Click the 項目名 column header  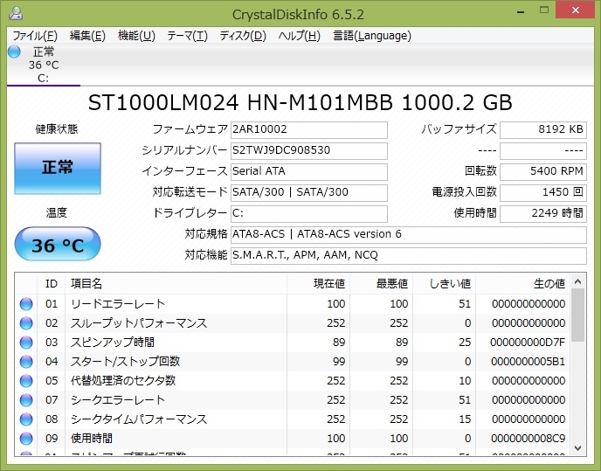tap(176, 284)
